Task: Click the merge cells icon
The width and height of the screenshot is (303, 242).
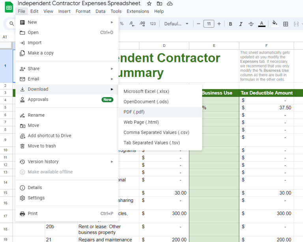Action: 296,24
